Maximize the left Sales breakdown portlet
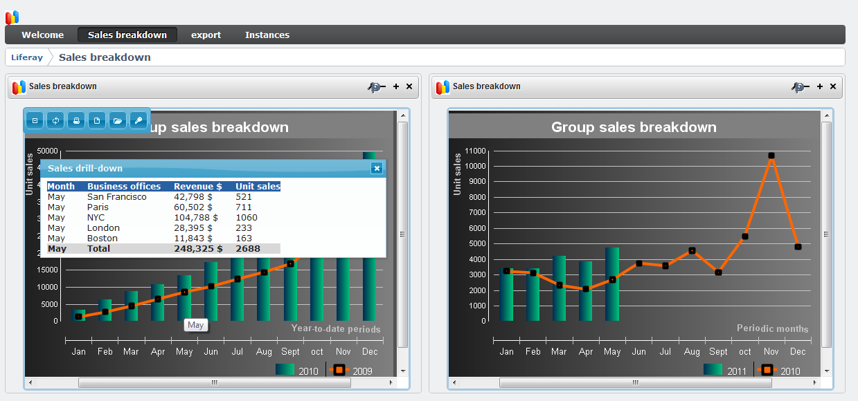Screen dimensions: 858x401 tap(396, 86)
